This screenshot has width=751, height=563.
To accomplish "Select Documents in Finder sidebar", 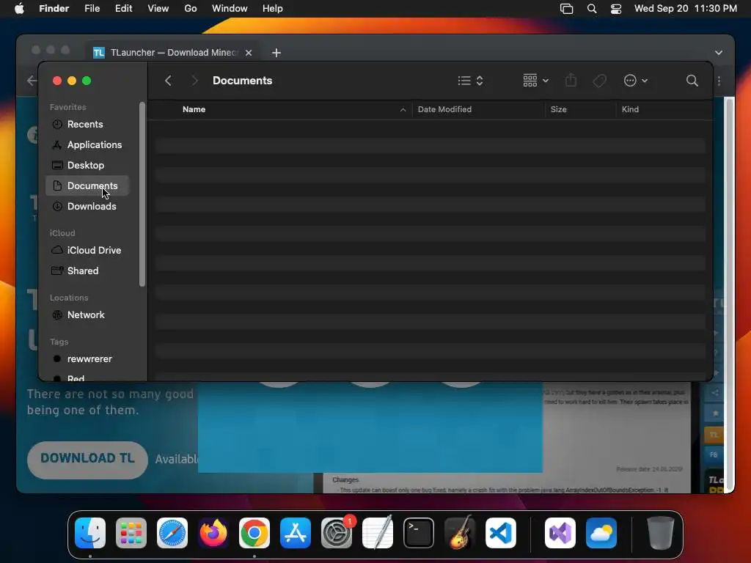I will [x=87, y=185].
